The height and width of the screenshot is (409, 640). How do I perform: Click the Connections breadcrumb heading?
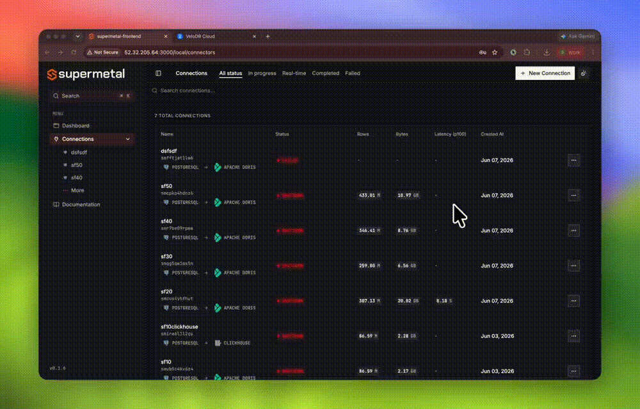click(191, 74)
